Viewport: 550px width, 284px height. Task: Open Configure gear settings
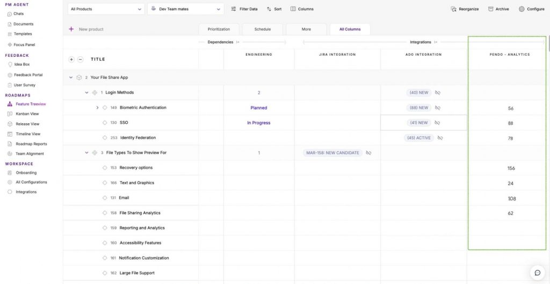[522, 9]
